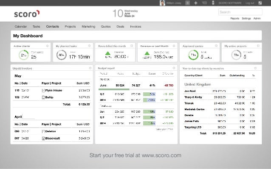Open invoice 109 for Baltia

click(x=52, y=97)
